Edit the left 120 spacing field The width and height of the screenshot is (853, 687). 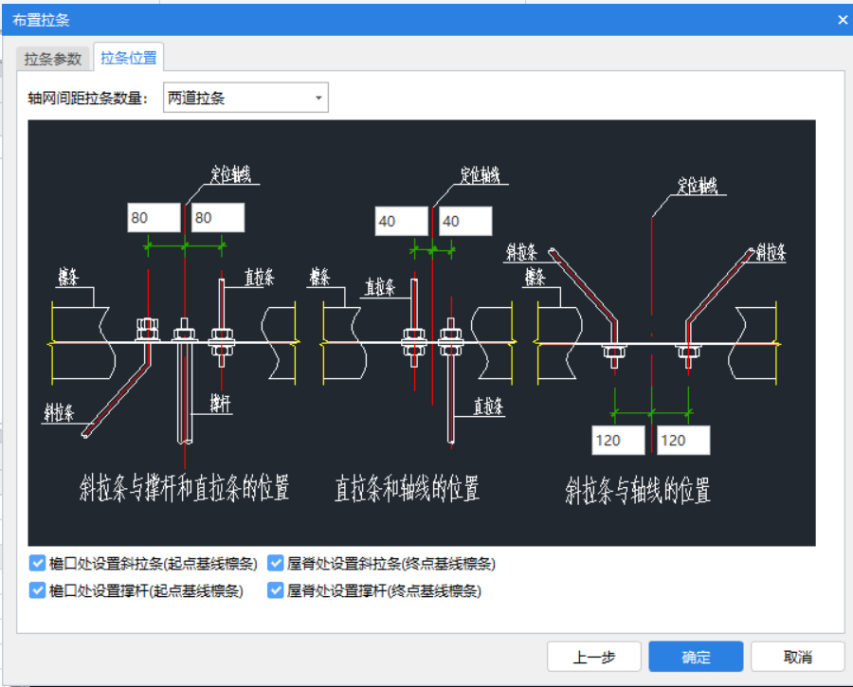pos(619,440)
